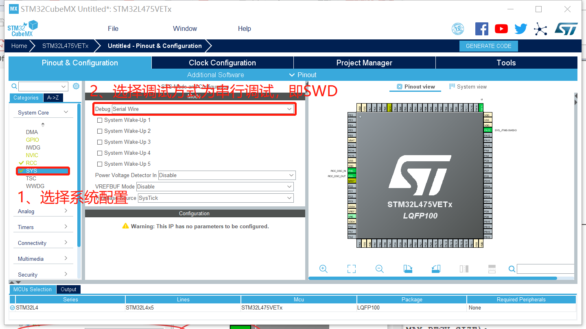Switch to the Output tab
This screenshot has width=586, height=329.
click(68, 289)
